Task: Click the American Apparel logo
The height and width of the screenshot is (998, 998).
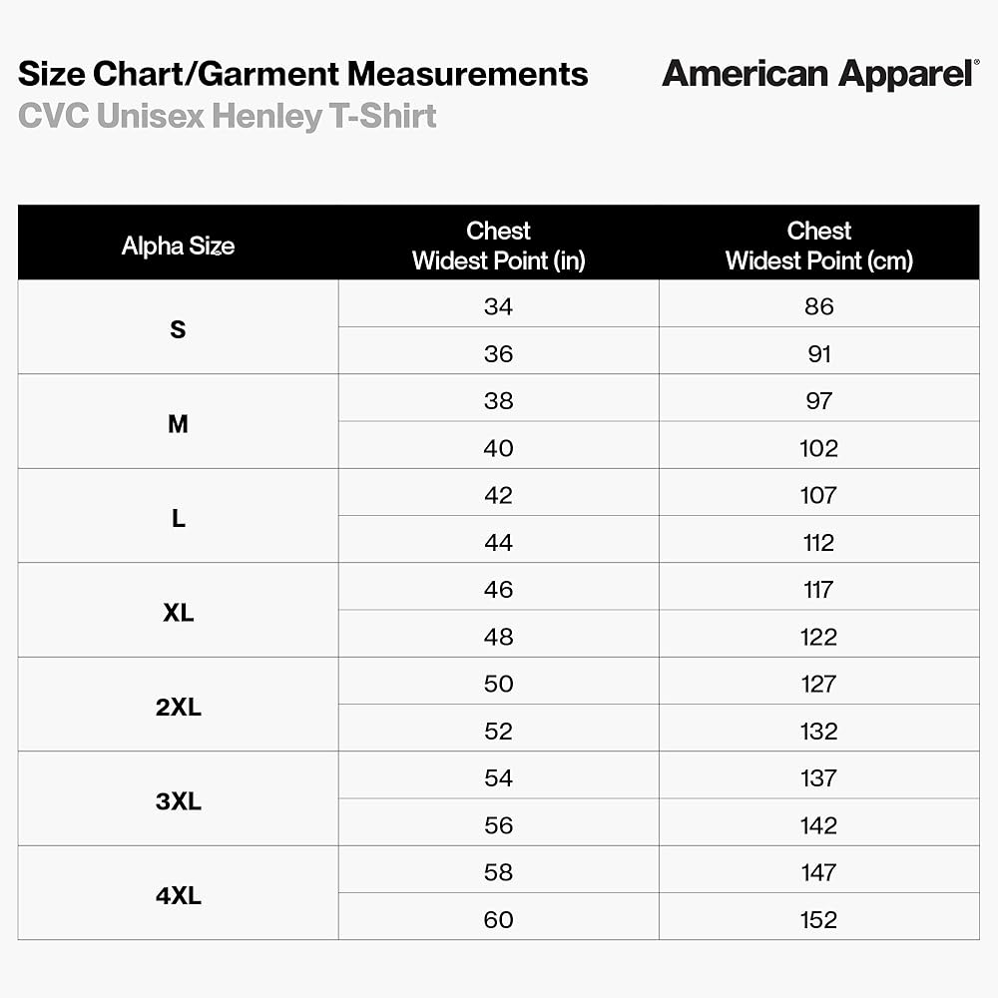Action: (819, 75)
